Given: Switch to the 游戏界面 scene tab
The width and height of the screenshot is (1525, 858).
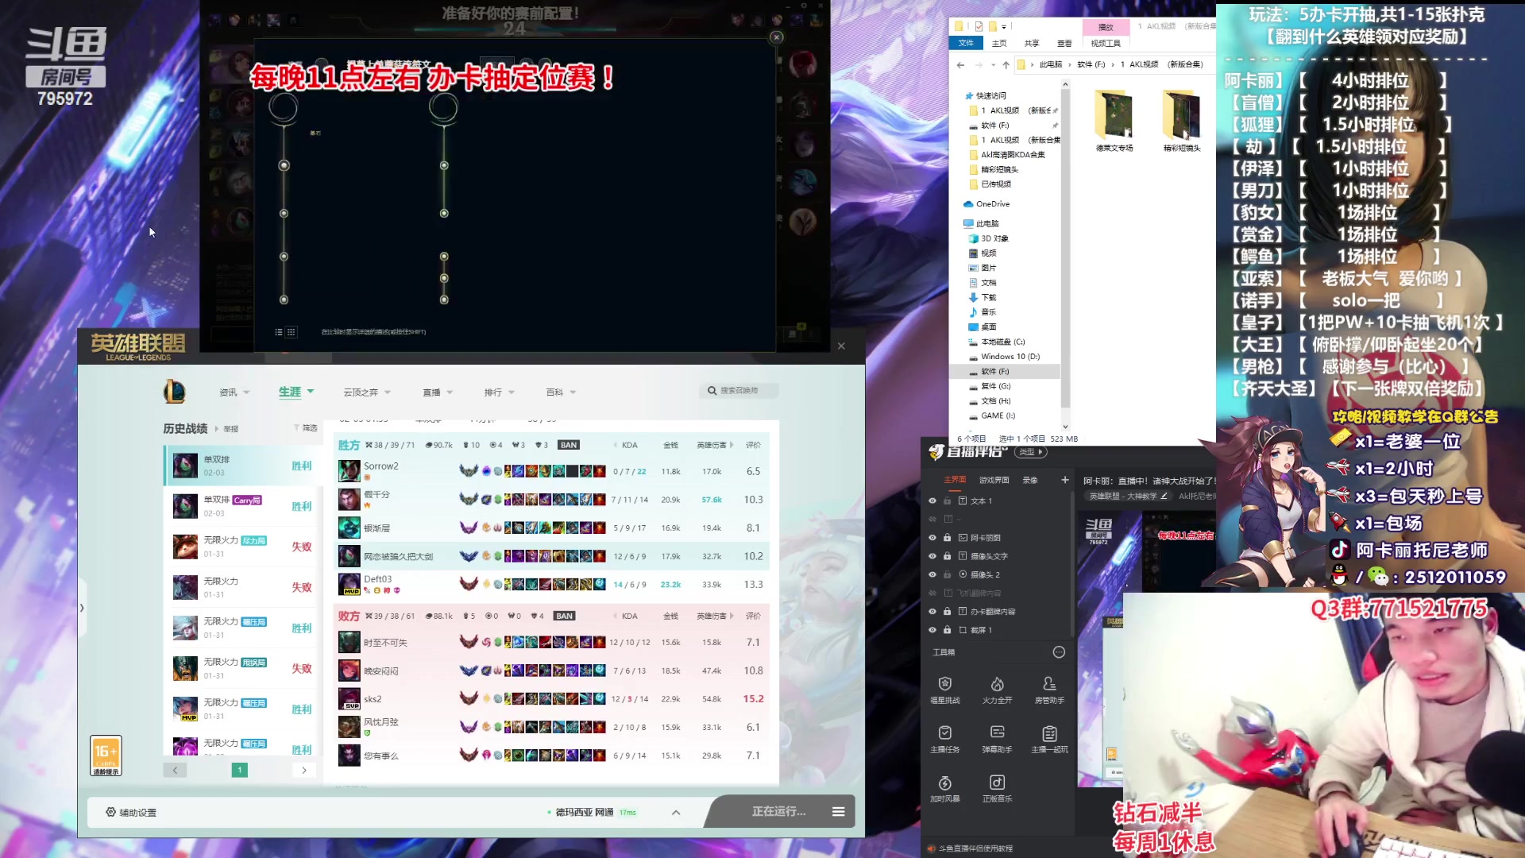Looking at the screenshot, I should [x=994, y=480].
